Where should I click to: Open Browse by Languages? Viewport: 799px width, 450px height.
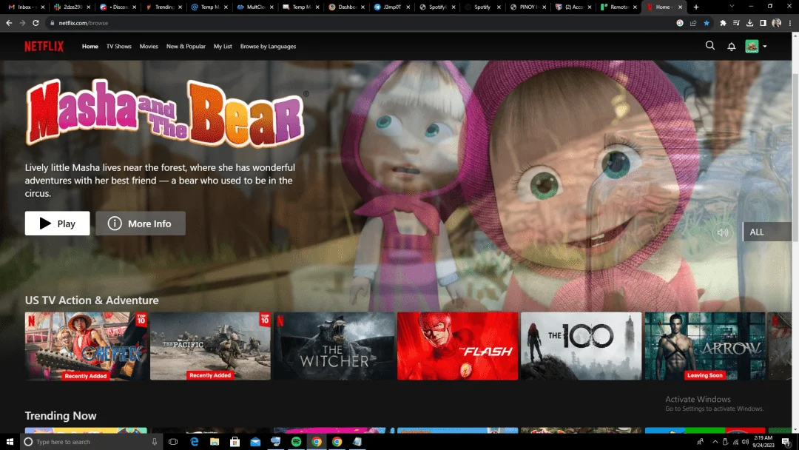[x=268, y=47]
